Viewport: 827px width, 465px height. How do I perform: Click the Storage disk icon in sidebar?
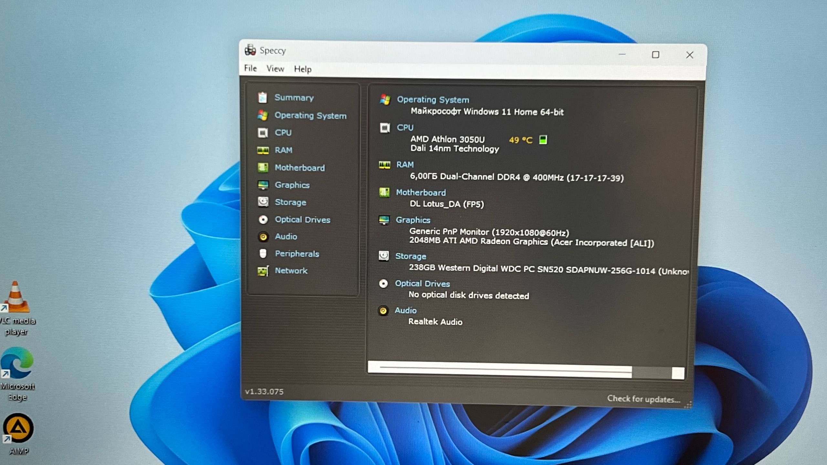263,202
